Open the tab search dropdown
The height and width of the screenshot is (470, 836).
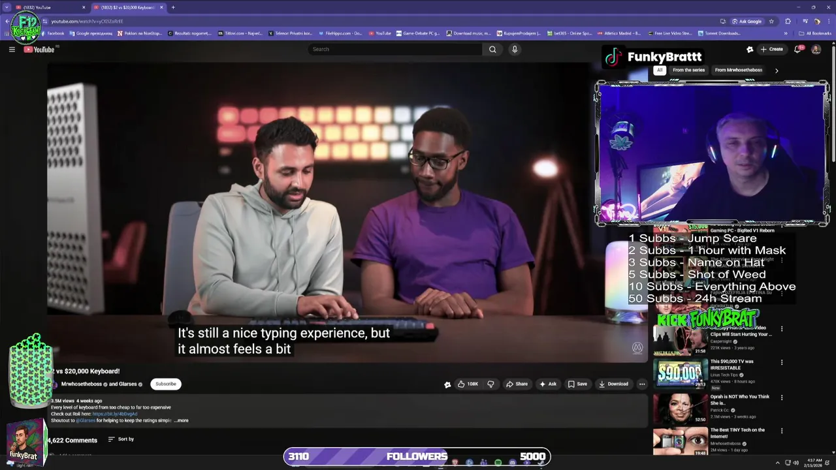click(x=6, y=7)
